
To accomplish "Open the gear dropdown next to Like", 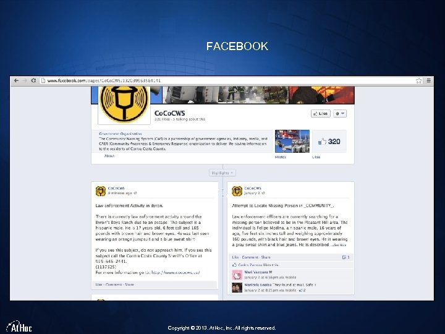I will click(340, 114).
